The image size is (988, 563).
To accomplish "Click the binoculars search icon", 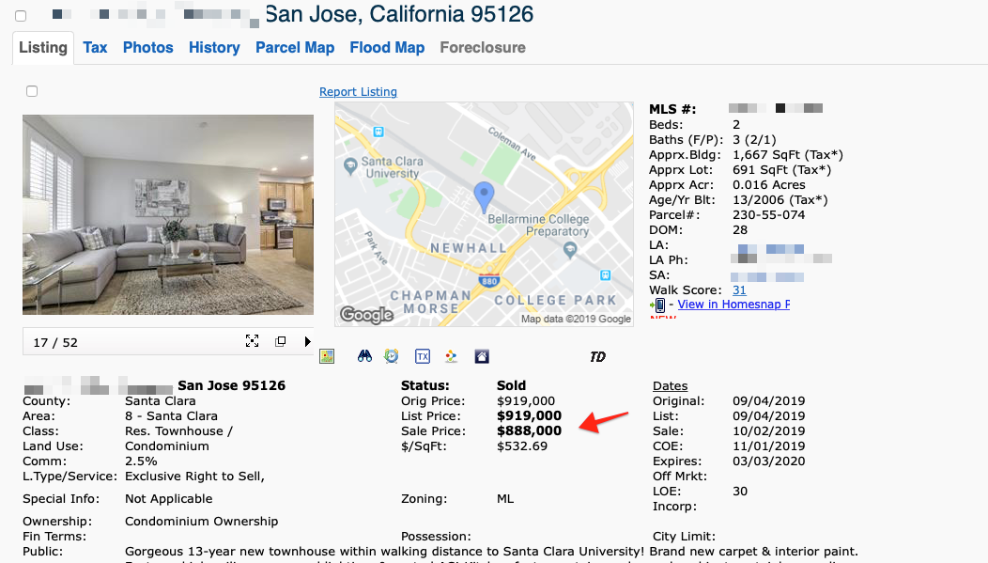I will (364, 356).
